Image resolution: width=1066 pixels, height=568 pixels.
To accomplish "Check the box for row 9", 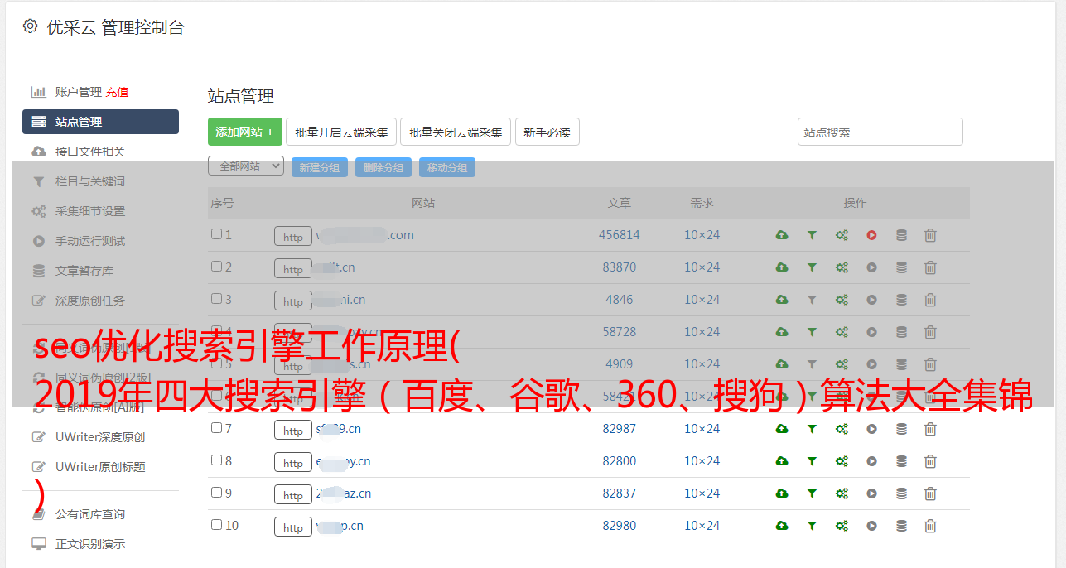I will pos(216,493).
